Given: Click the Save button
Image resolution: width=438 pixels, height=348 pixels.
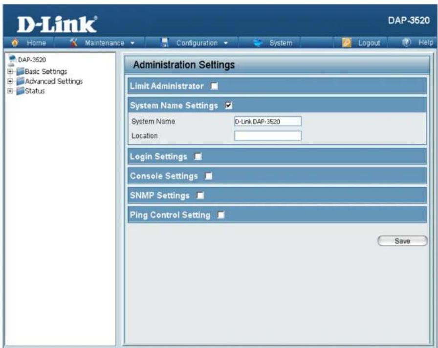Looking at the screenshot, I should 402,241.
